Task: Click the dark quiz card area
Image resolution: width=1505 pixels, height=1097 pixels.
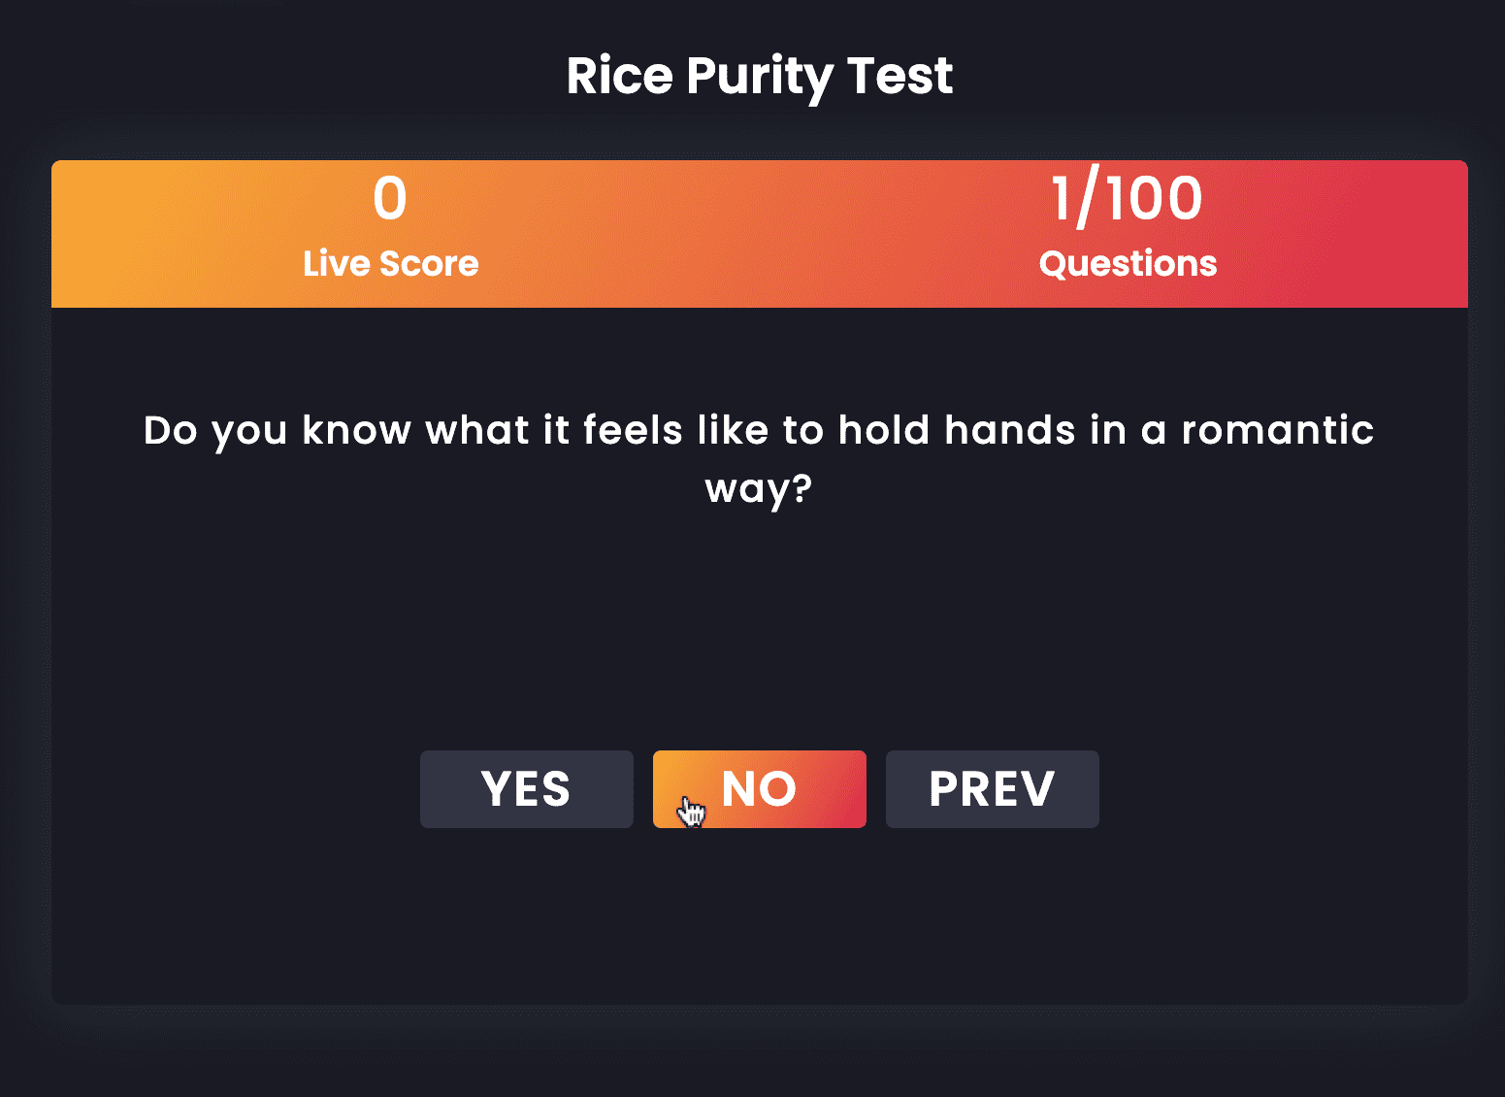Action: (x=759, y=631)
